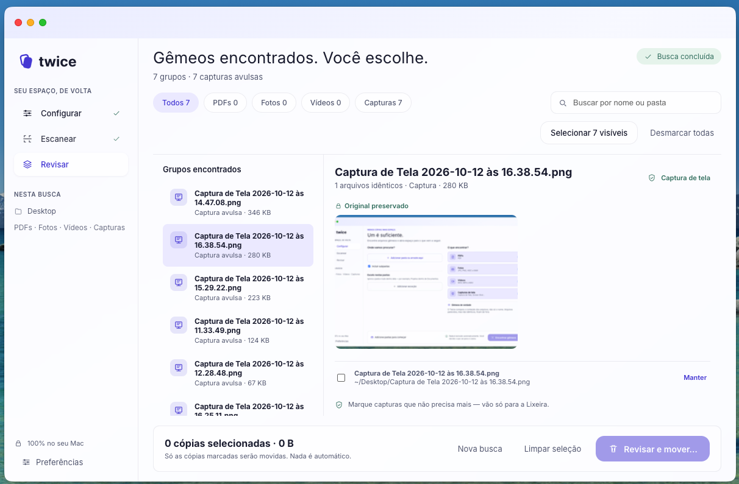Viewport: 739px width, 484px height.
Task: Click the Desktop folder icon
Action: click(18, 211)
